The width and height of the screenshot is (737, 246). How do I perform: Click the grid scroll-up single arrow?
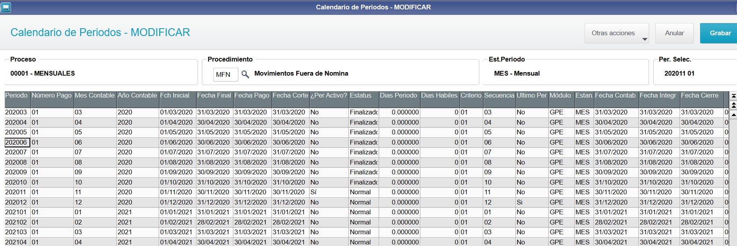click(x=733, y=115)
